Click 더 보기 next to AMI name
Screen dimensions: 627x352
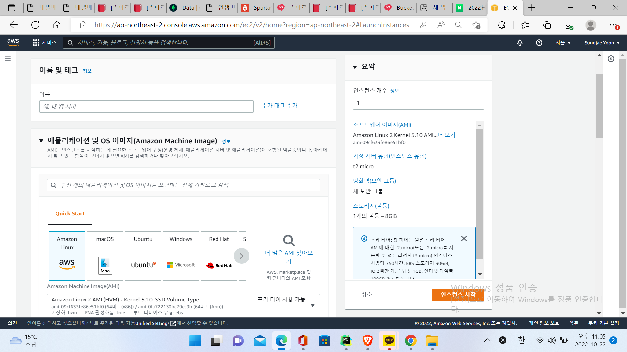(446, 135)
